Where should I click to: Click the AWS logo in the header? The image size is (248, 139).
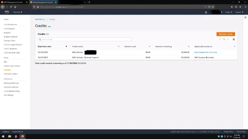7,12
